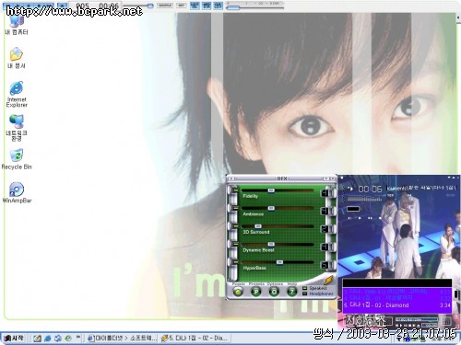The image size is (461, 345).
Task: Click the top bar track counter 005 display
Action: (82, 6)
